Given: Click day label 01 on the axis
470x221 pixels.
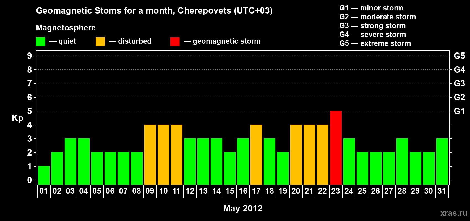Looking at the screenshot, I should click(x=44, y=191).
